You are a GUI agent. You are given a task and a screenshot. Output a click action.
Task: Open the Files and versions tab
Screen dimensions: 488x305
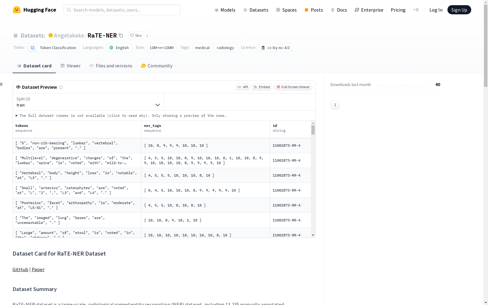(111, 66)
